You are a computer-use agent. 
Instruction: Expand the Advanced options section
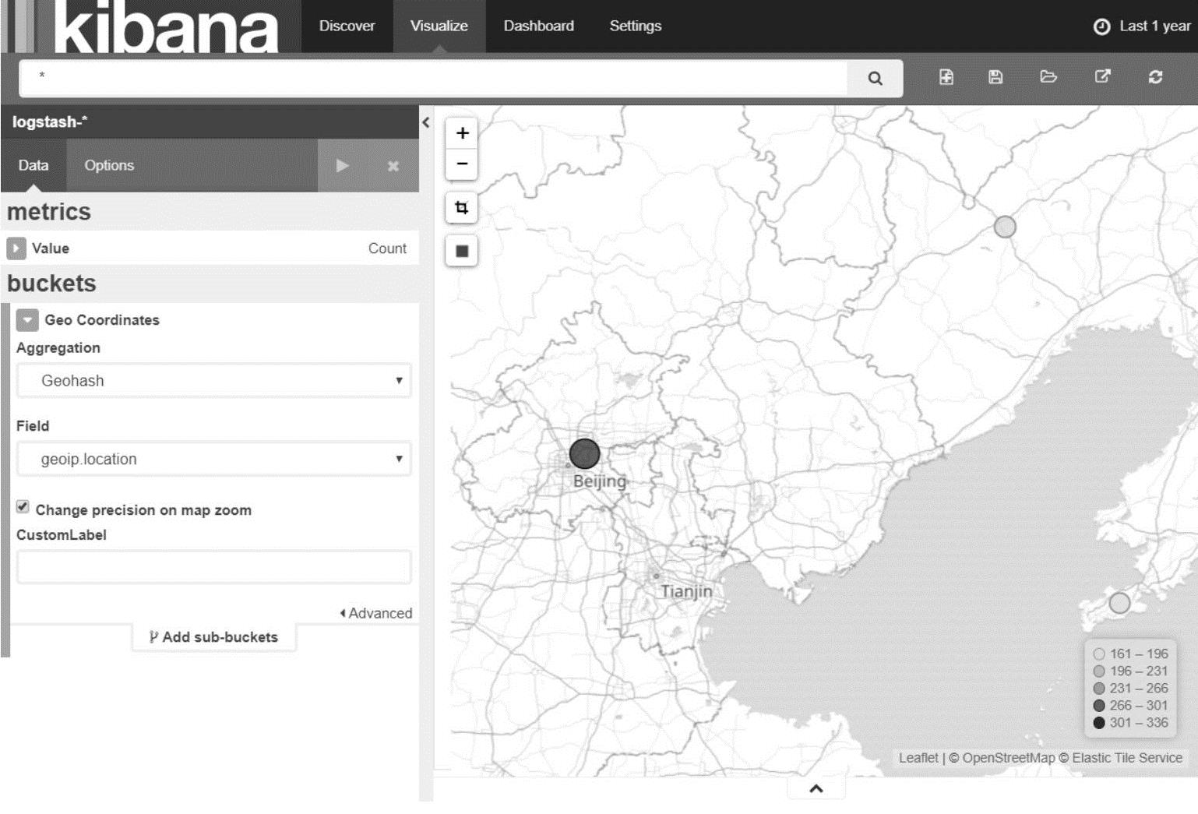pyautogui.click(x=375, y=613)
